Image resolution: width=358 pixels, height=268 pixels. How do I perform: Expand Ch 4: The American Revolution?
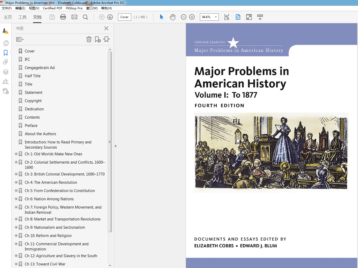coord(16,182)
